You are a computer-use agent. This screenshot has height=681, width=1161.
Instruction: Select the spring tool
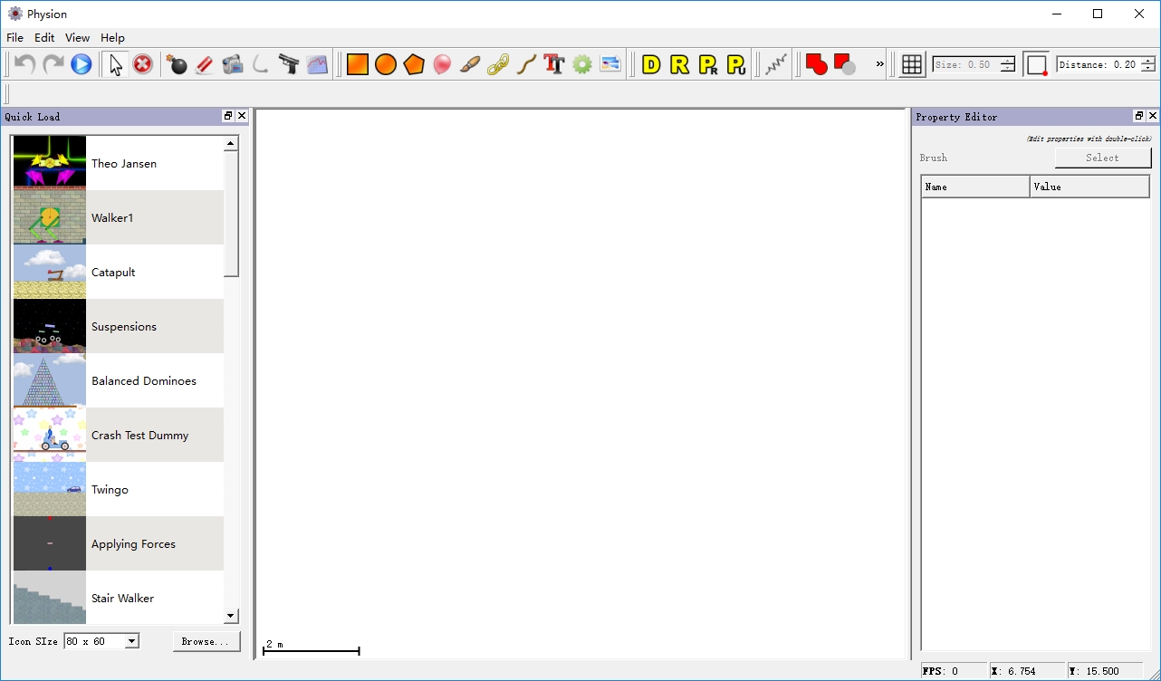pyautogui.click(x=776, y=64)
